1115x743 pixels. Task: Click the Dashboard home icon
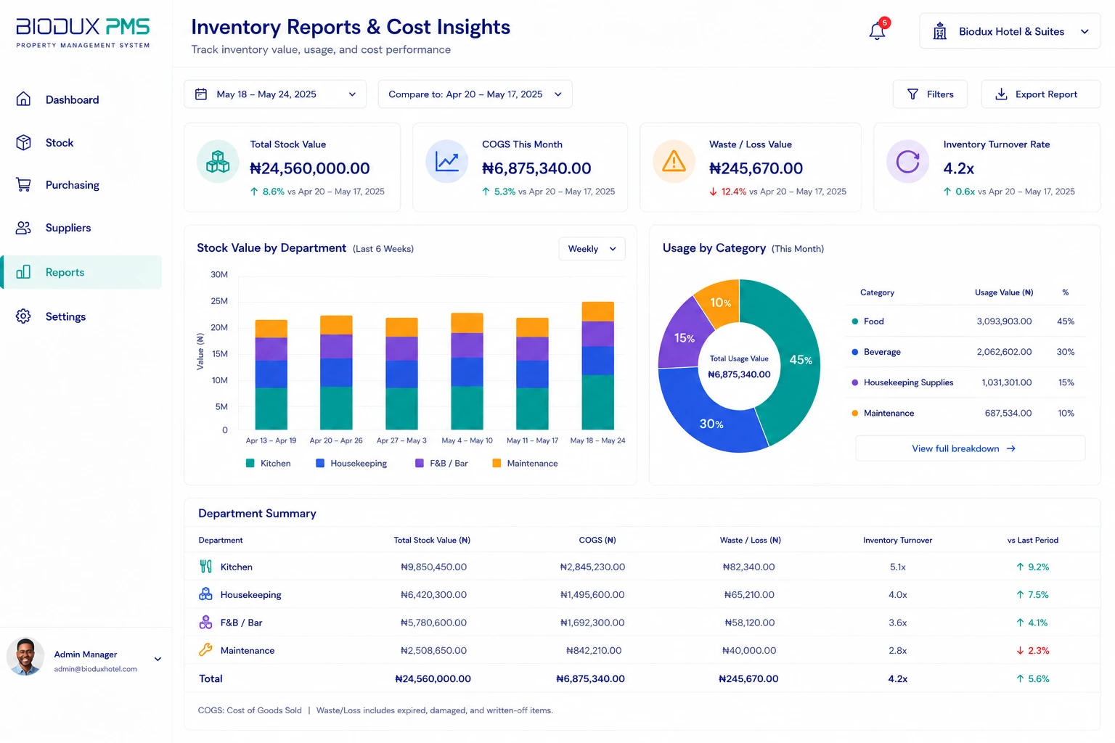click(23, 99)
